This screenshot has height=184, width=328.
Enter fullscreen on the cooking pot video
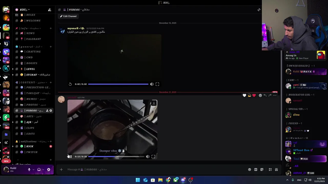tap(153, 156)
